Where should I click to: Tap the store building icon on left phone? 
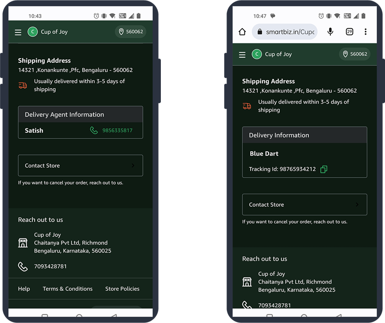pyautogui.click(x=23, y=243)
